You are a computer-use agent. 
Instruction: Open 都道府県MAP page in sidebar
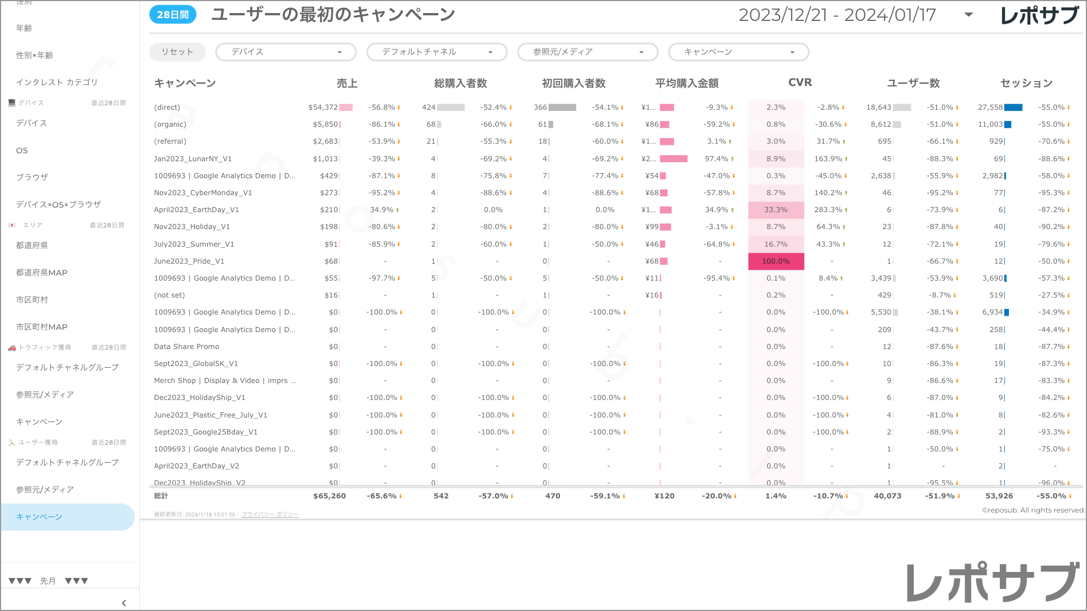click(x=42, y=273)
